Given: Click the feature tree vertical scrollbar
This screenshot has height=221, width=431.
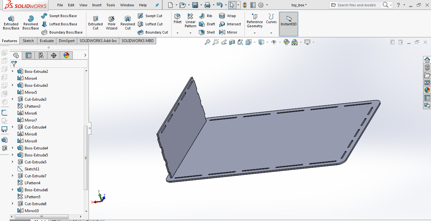Looking at the screenshot, I should pyautogui.click(x=86, y=158).
